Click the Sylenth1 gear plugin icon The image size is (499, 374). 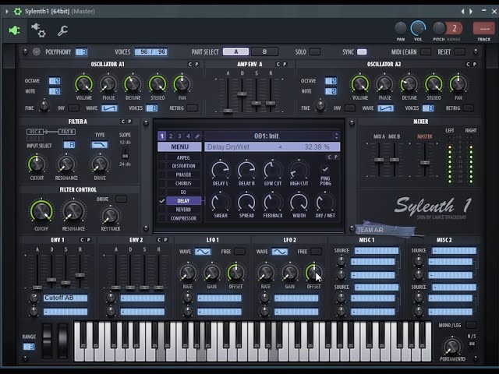coord(17,12)
